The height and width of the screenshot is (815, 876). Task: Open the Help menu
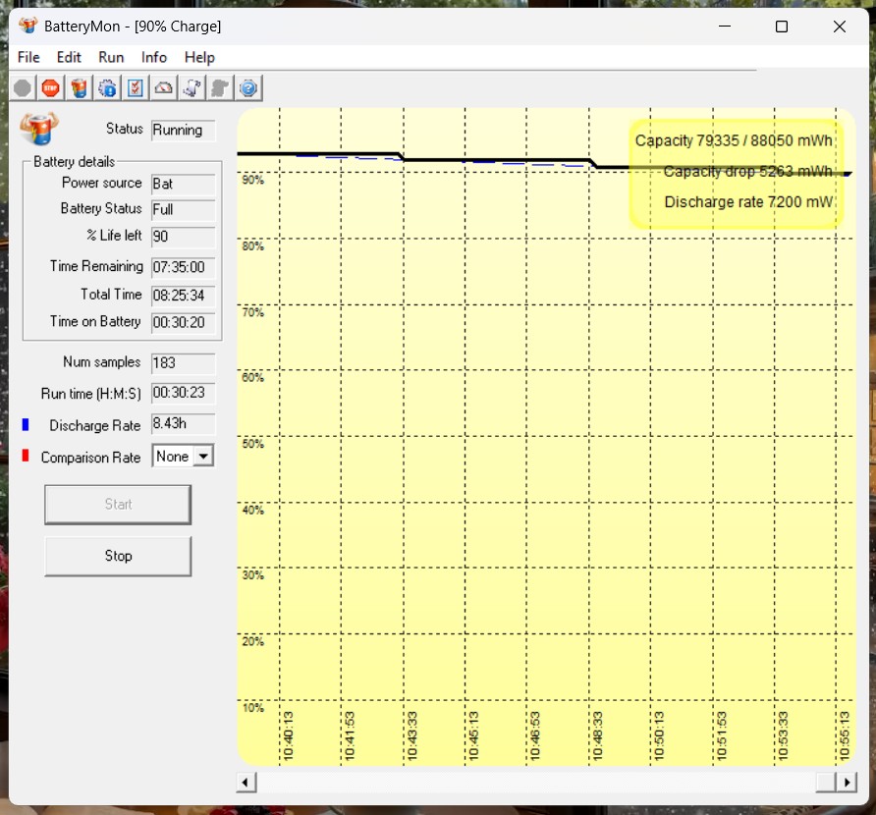[199, 57]
